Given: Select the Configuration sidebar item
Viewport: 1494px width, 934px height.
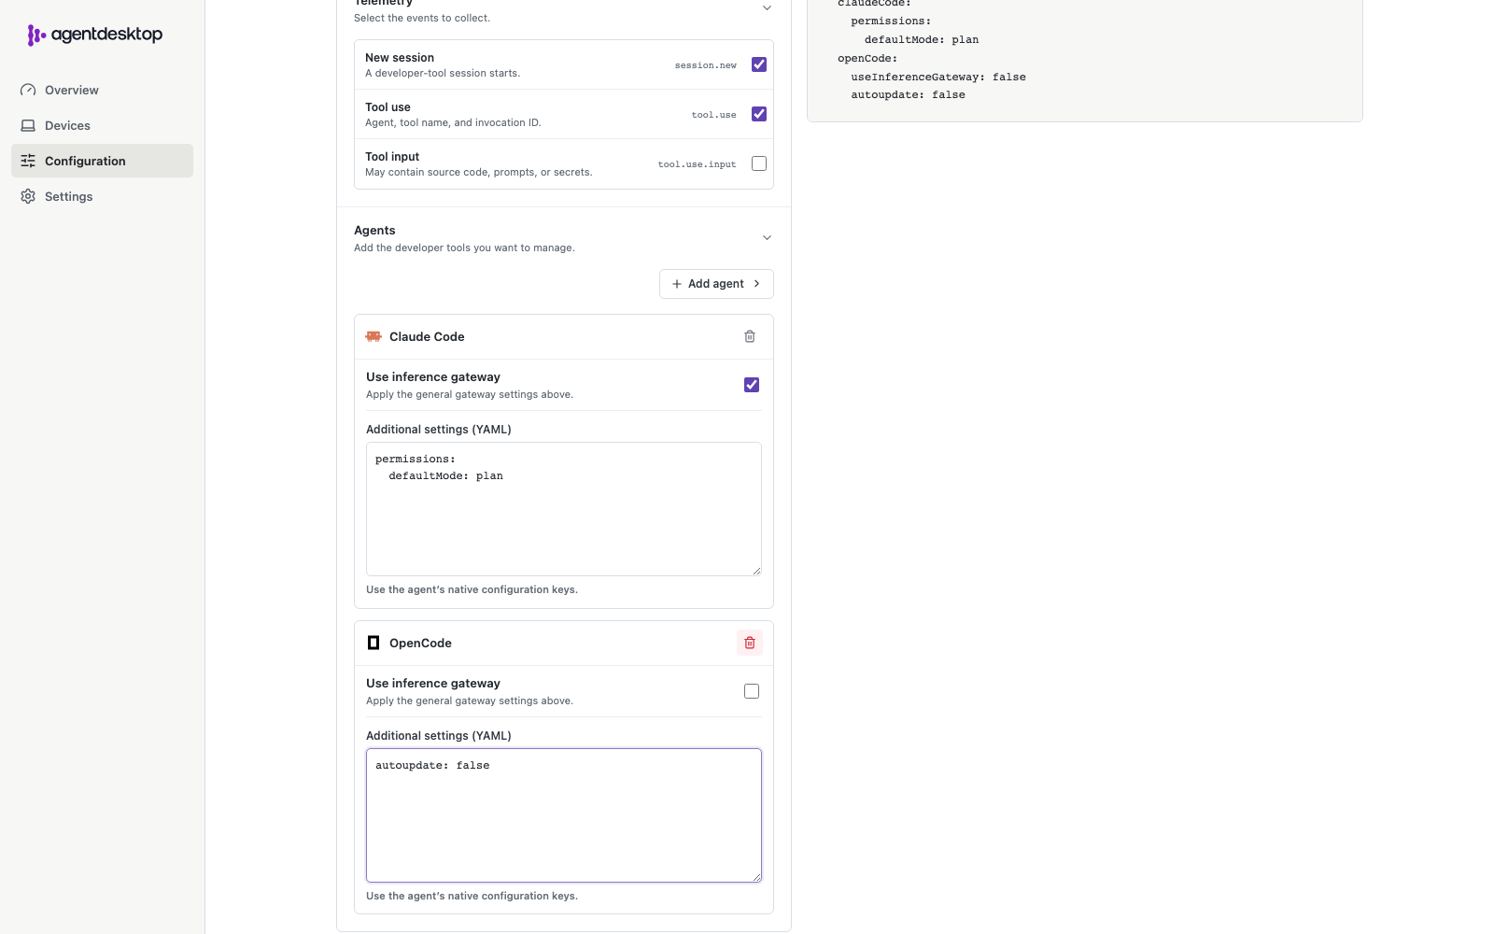Looking at the screenshot, I should coord(102,161).
